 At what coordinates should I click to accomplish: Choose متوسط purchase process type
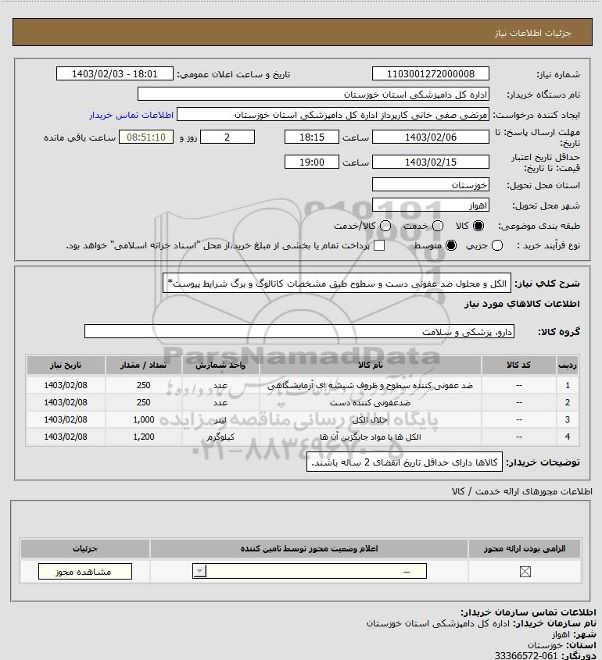451,245
